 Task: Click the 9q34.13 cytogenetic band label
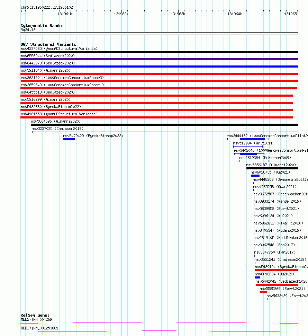coord(28,30)
